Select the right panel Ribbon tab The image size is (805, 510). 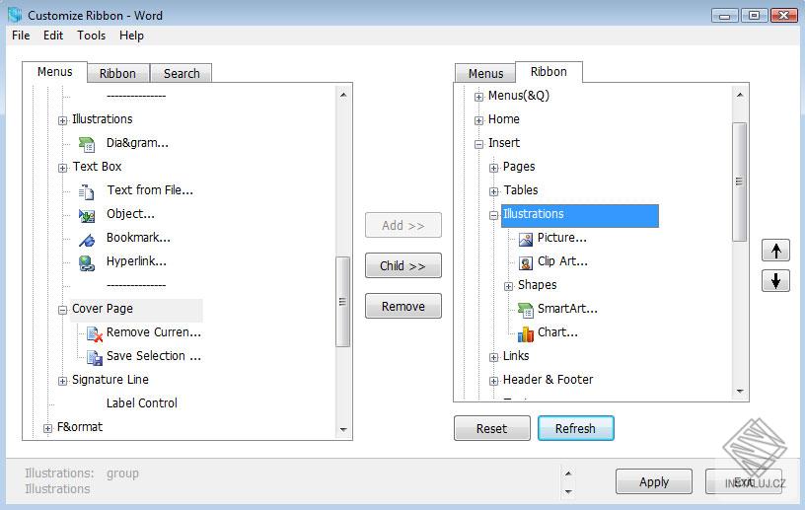549,72
